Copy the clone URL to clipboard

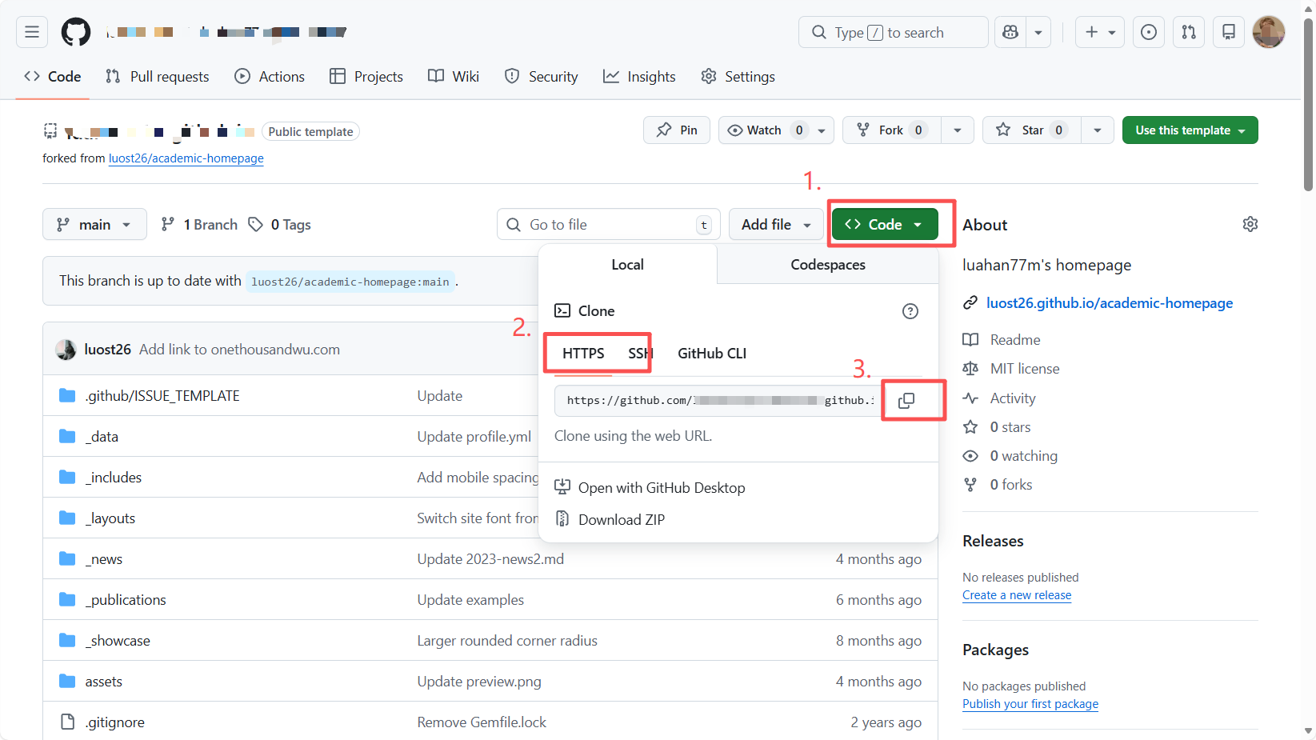click(x=906, y=401)
